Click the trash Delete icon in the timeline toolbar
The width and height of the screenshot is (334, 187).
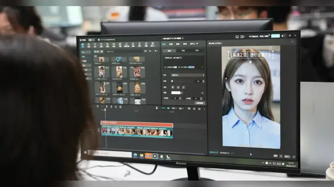point(120,107)
